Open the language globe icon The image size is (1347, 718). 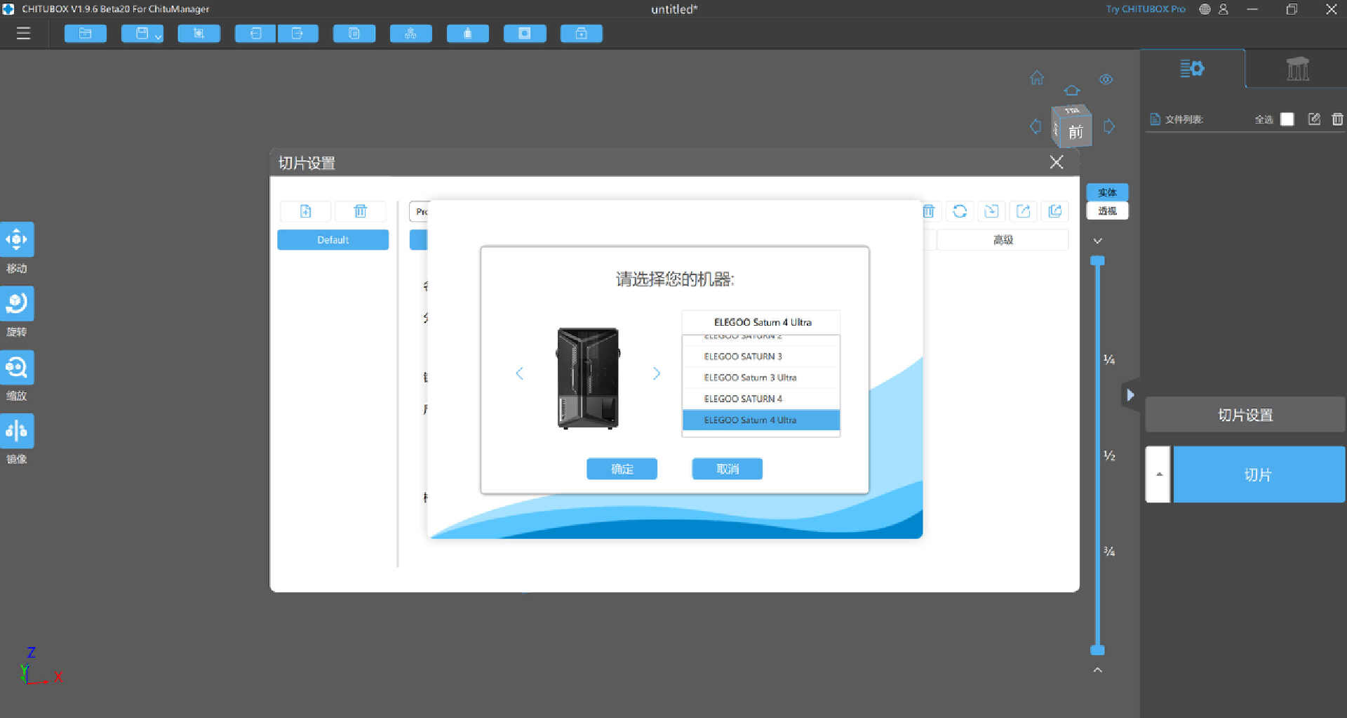1205,9
